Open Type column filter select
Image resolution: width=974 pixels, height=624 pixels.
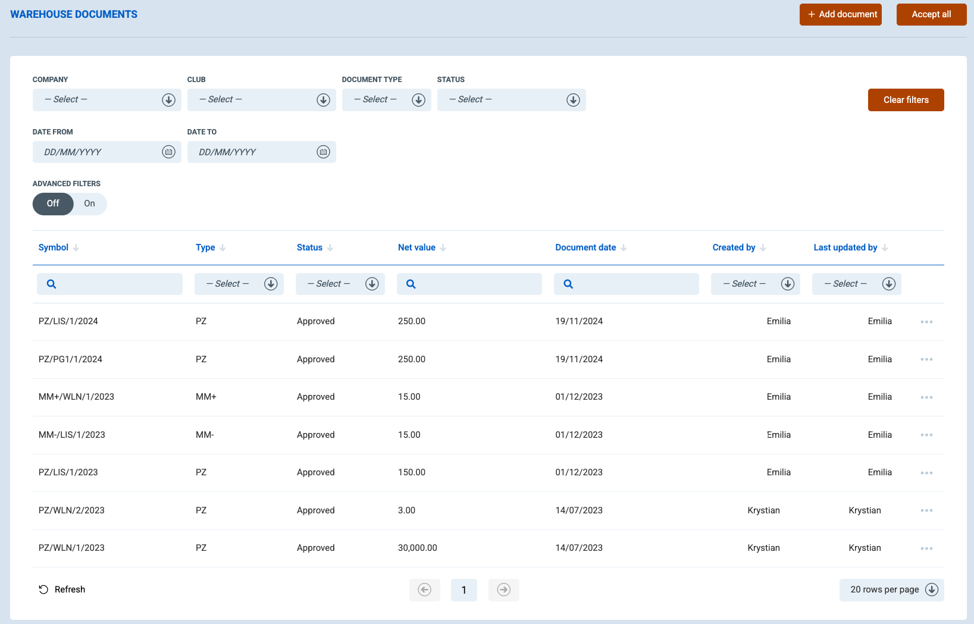click(x=239, y=284)
